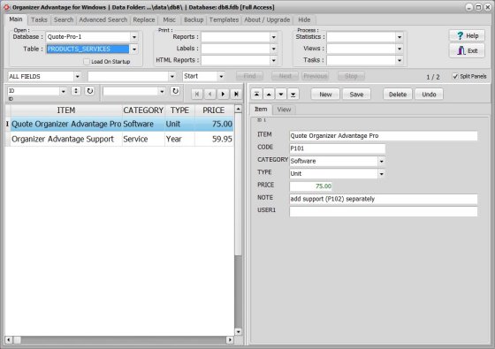Expand the Views dropdown

(x=400, y=49)
